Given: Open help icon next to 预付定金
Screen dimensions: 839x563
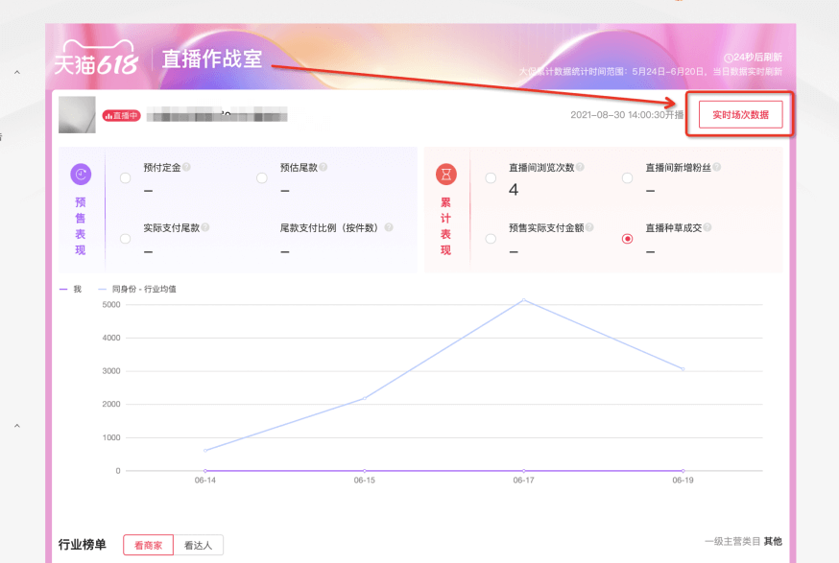Looking at the screenshot, I should click(x=186, y=167).
